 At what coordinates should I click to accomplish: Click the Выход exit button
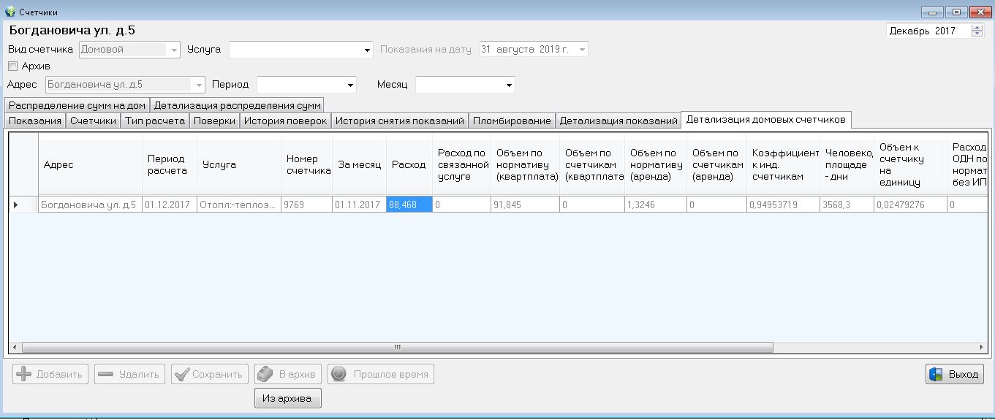[x=954, y=374]
